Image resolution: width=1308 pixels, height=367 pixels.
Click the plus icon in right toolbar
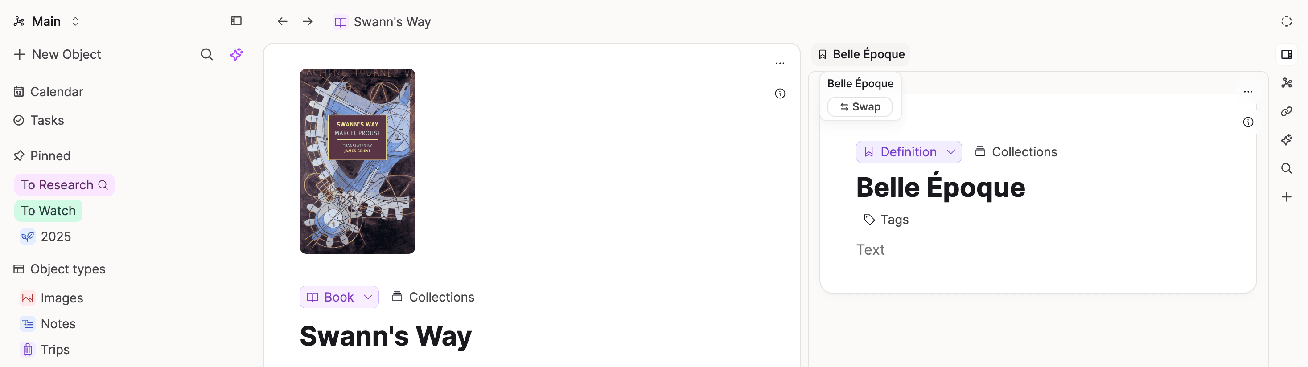pyautogui.click(x=1286, y=197)
